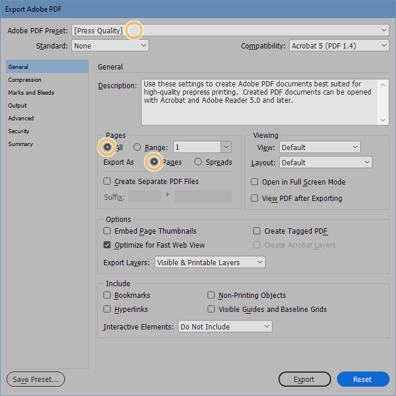
Task: Click the Description scrollbar down arrow
Action: [383, 120]
